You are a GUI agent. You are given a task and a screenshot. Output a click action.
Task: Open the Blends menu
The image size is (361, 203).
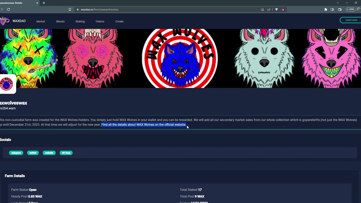coord(60,21)
